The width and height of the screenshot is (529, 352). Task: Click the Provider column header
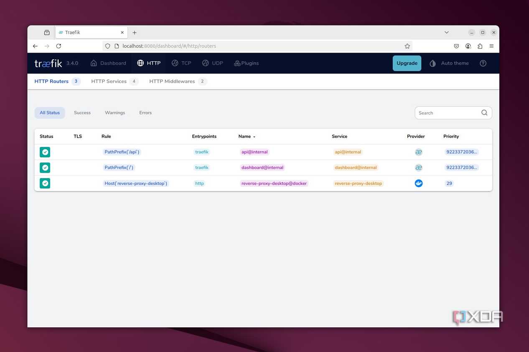coord(416,136)
